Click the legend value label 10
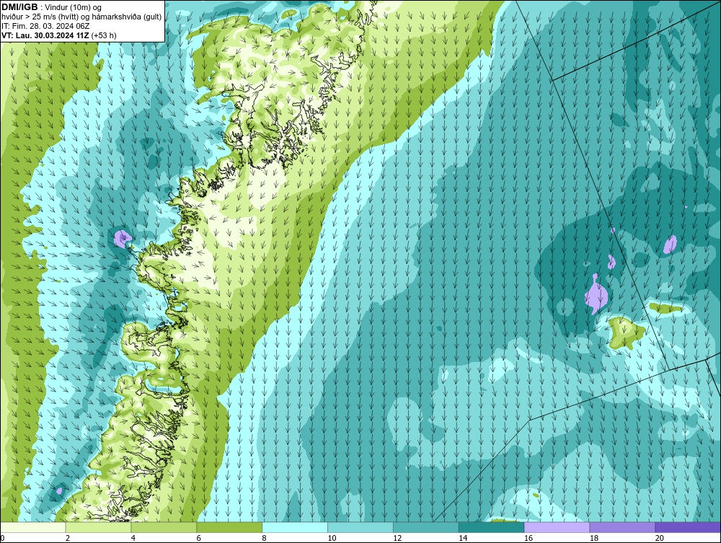The width and height of the screenshot is (721, 543). pyautogui.click(x=332, y=538)
